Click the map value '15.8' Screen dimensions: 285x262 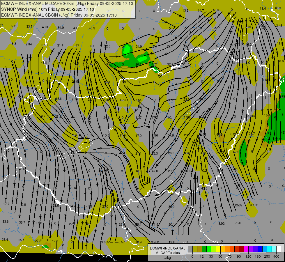pyautogui.click(x=59, y=99)
